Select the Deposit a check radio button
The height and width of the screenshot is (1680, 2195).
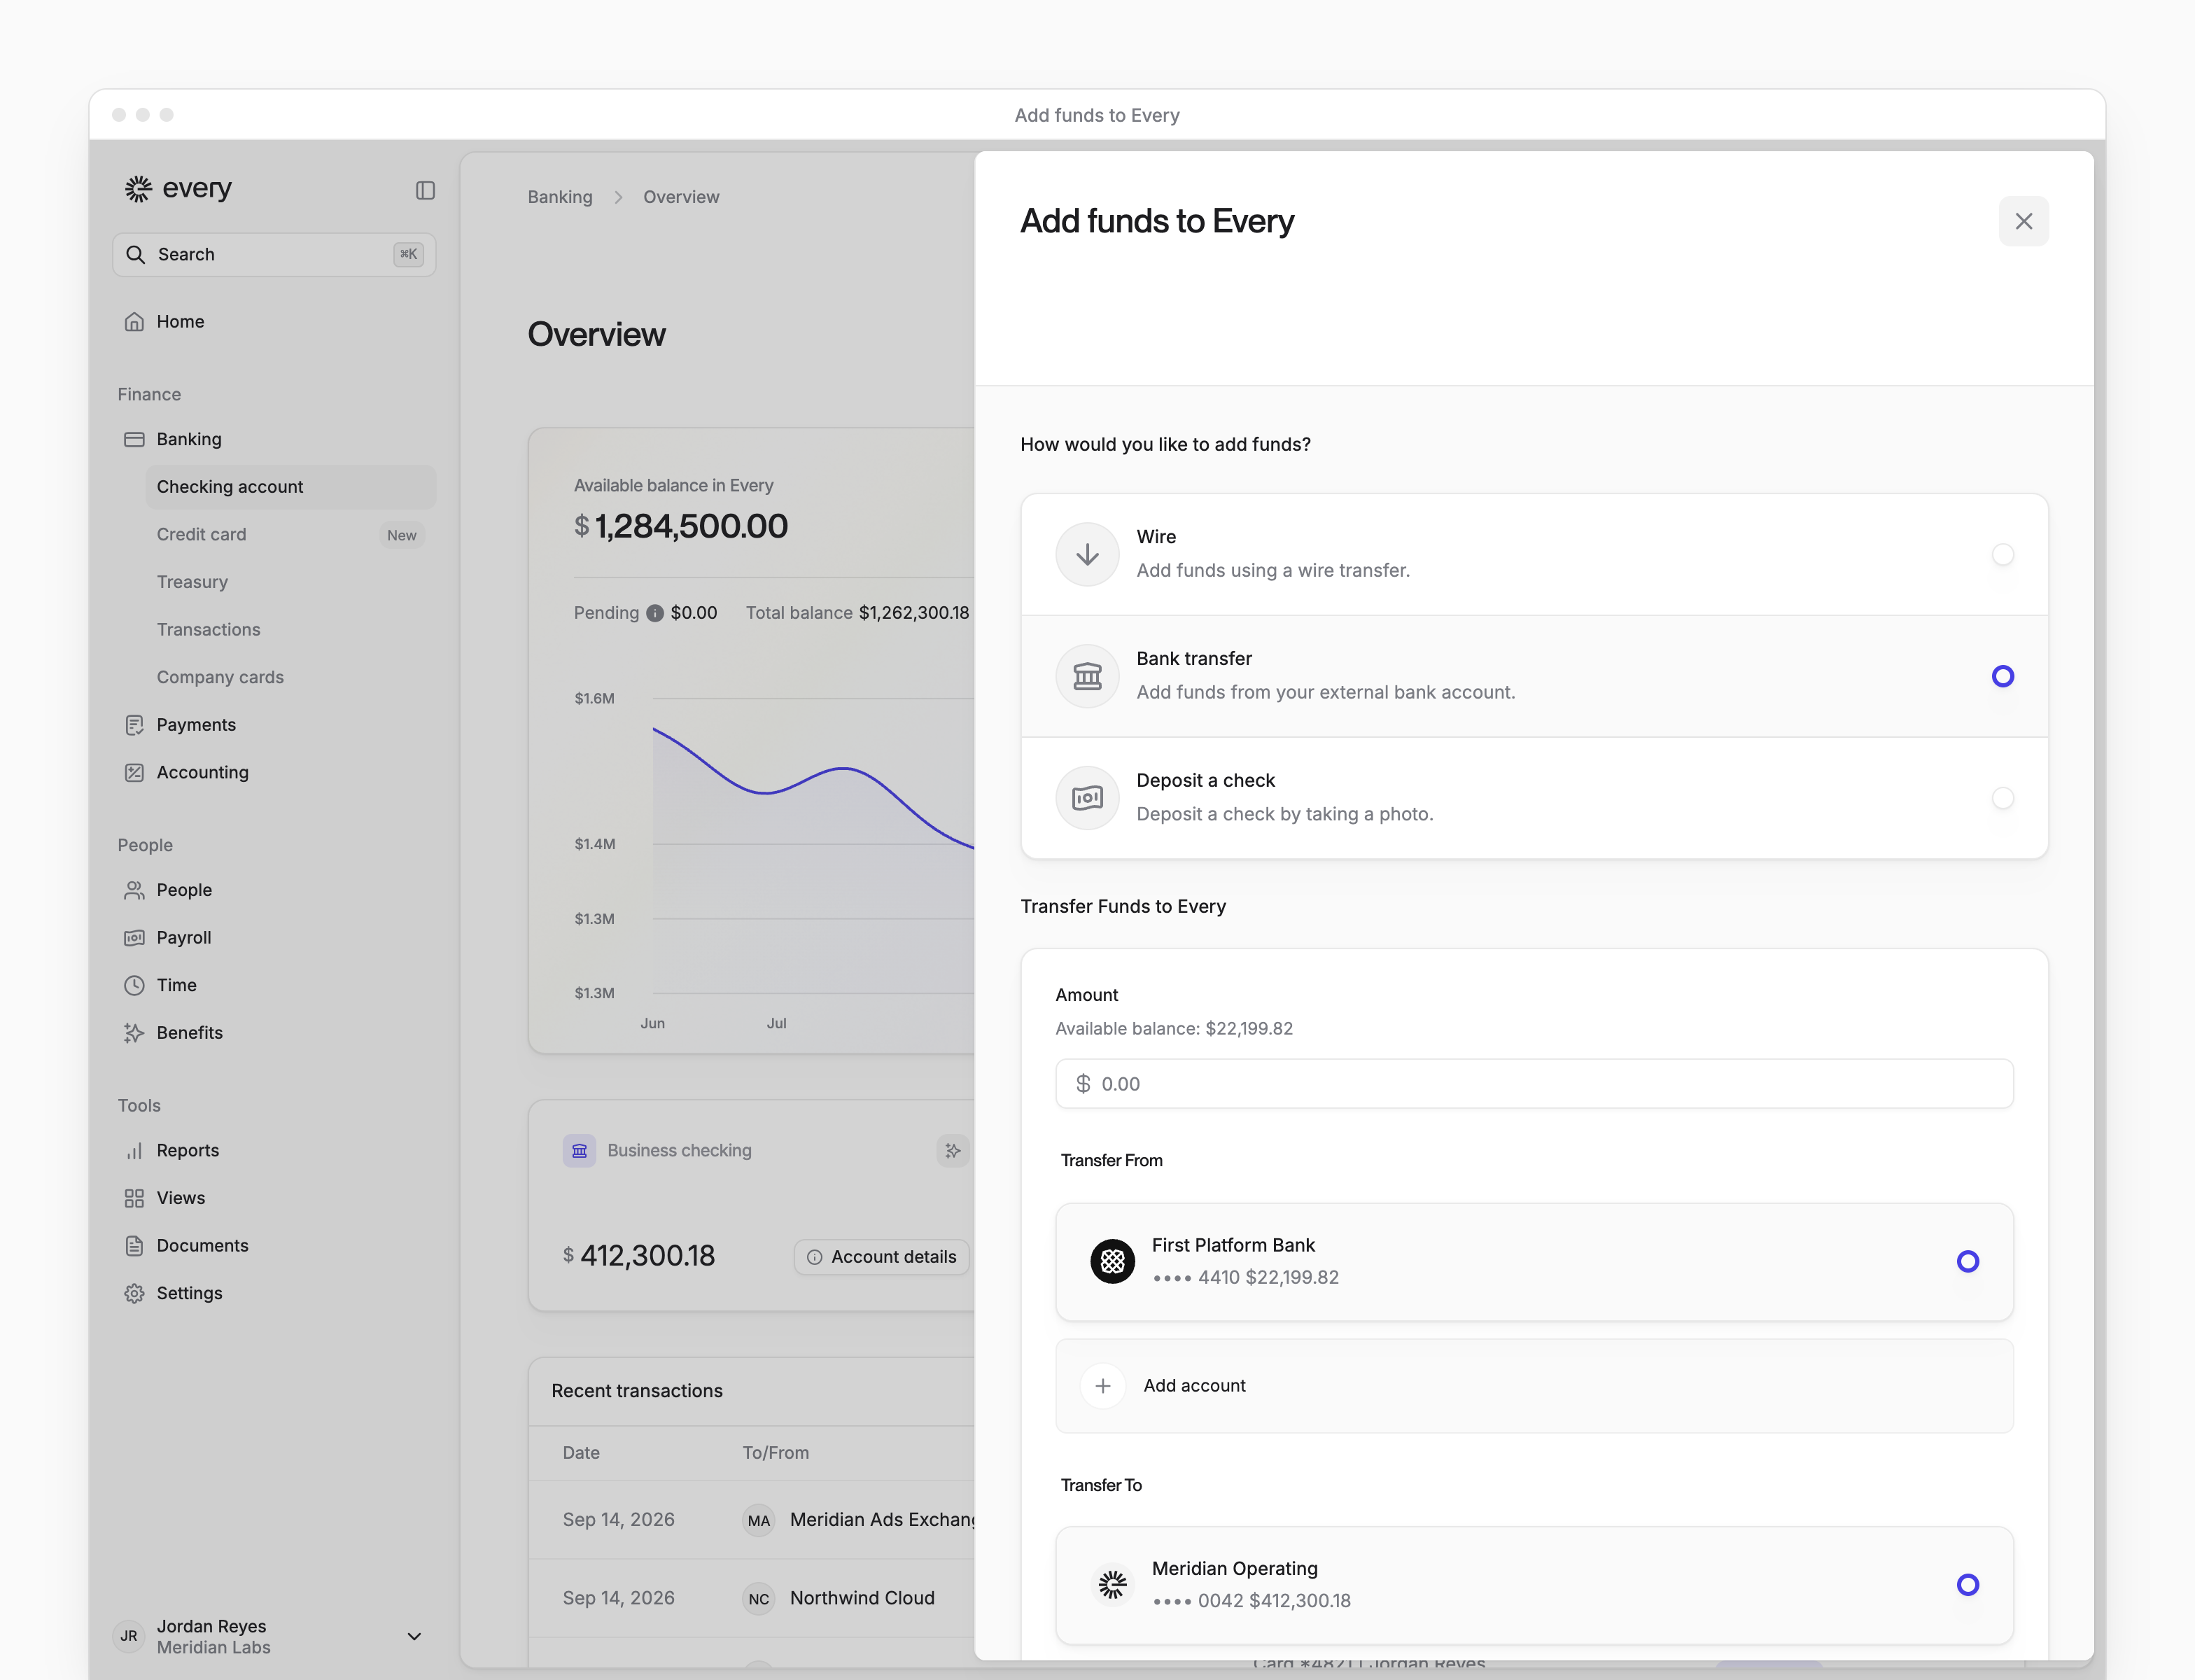point(2003,798)
